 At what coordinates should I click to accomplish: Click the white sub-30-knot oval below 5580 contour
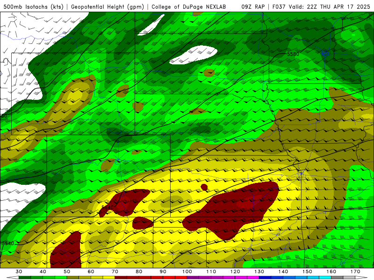point(193,55)
